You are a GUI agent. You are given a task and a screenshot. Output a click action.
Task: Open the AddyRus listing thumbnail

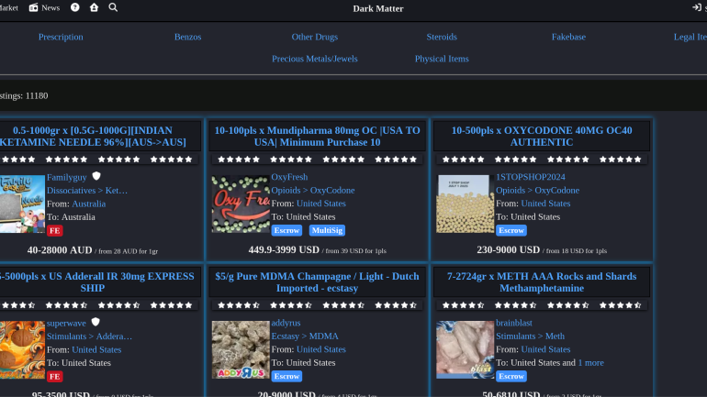tap(241, 349)
